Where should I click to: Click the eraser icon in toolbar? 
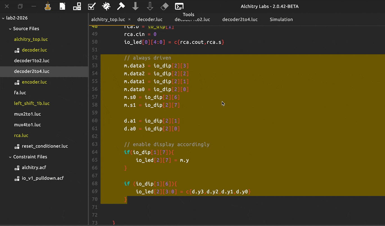[x=165, y=6]
